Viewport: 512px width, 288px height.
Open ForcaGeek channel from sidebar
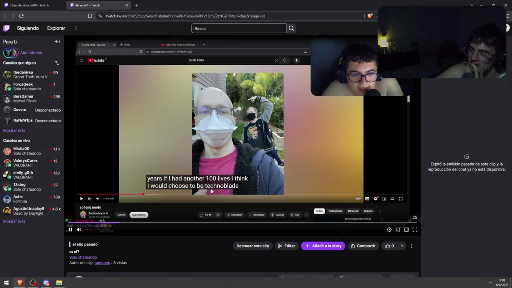[32, 86]
